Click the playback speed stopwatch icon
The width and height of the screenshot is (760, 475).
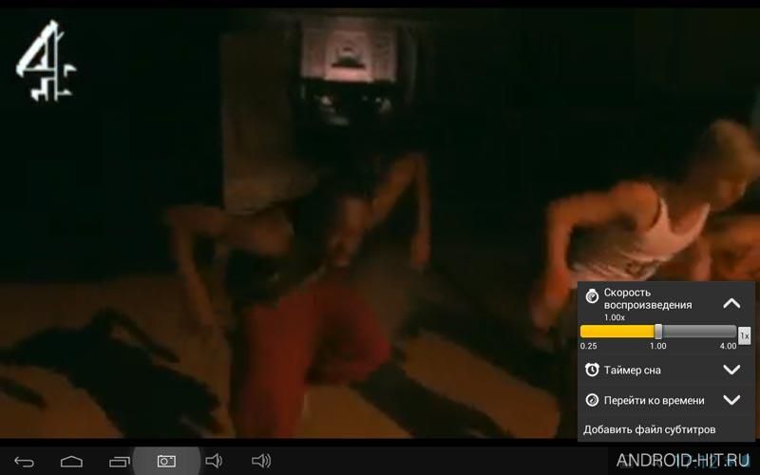(592, 295)
